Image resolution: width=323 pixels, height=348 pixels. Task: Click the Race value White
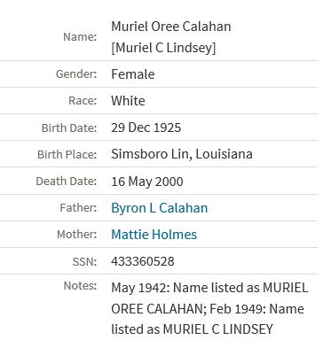tap(128, 101)
